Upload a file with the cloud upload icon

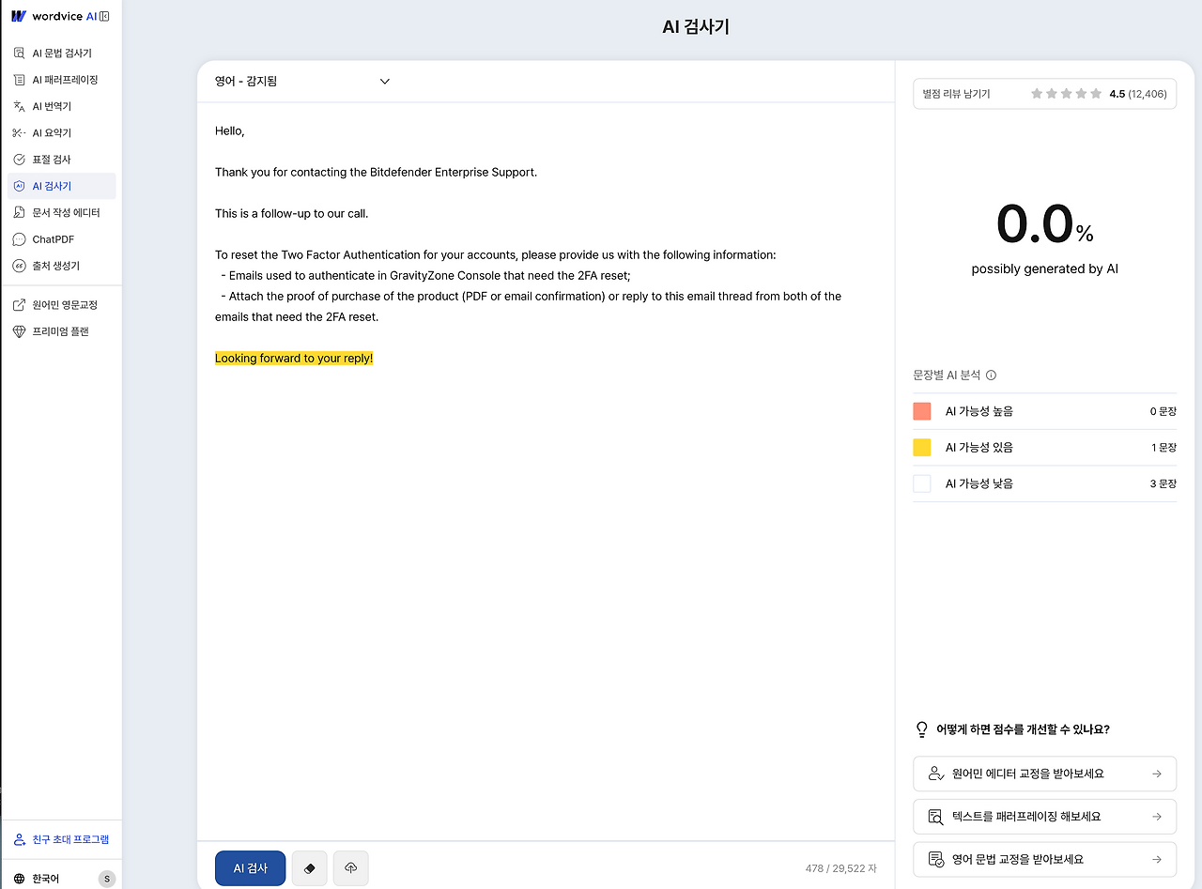(350, 868)
